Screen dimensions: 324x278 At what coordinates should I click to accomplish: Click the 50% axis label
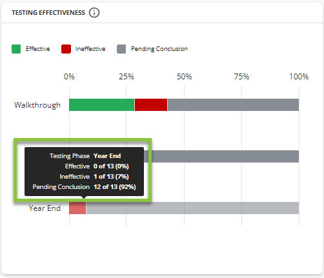pyautogui.click(x=184, y=77)
